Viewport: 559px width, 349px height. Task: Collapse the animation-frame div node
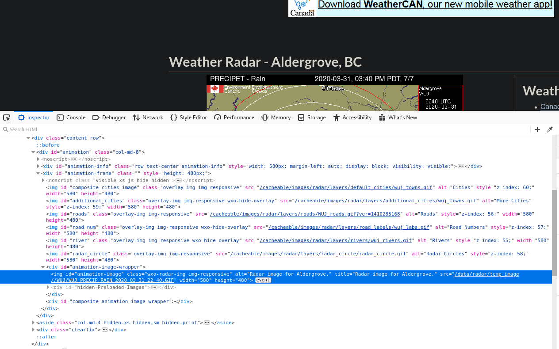point(38,174)
